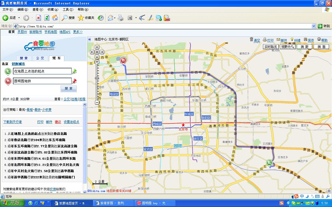Click 切换城市 link

click(x=18, y=64)
